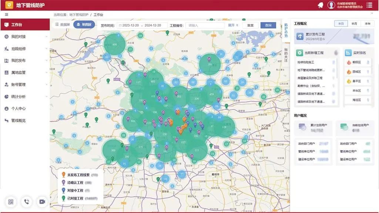
Task: Click the 重置 reset button
Action: coord(250,26)
